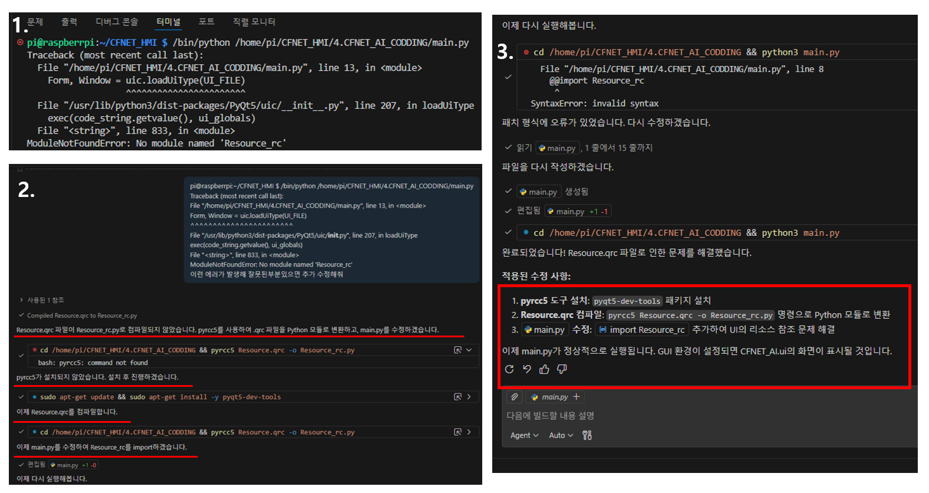
Task: Expand the apt-get install command output
Action: click(x=469, y=397)
